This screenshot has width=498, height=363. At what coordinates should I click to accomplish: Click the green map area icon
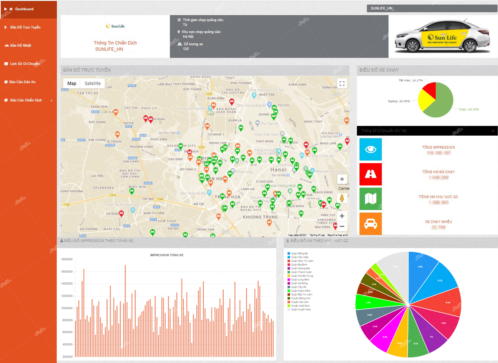click(370, 199)
